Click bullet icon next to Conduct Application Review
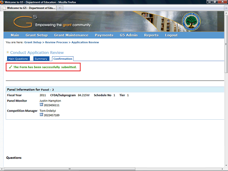Viewport: 228px width, 171px height. coord(8,52)
